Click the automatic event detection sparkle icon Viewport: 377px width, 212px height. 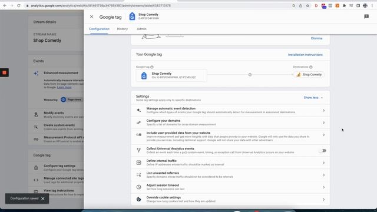coord(139,110)
